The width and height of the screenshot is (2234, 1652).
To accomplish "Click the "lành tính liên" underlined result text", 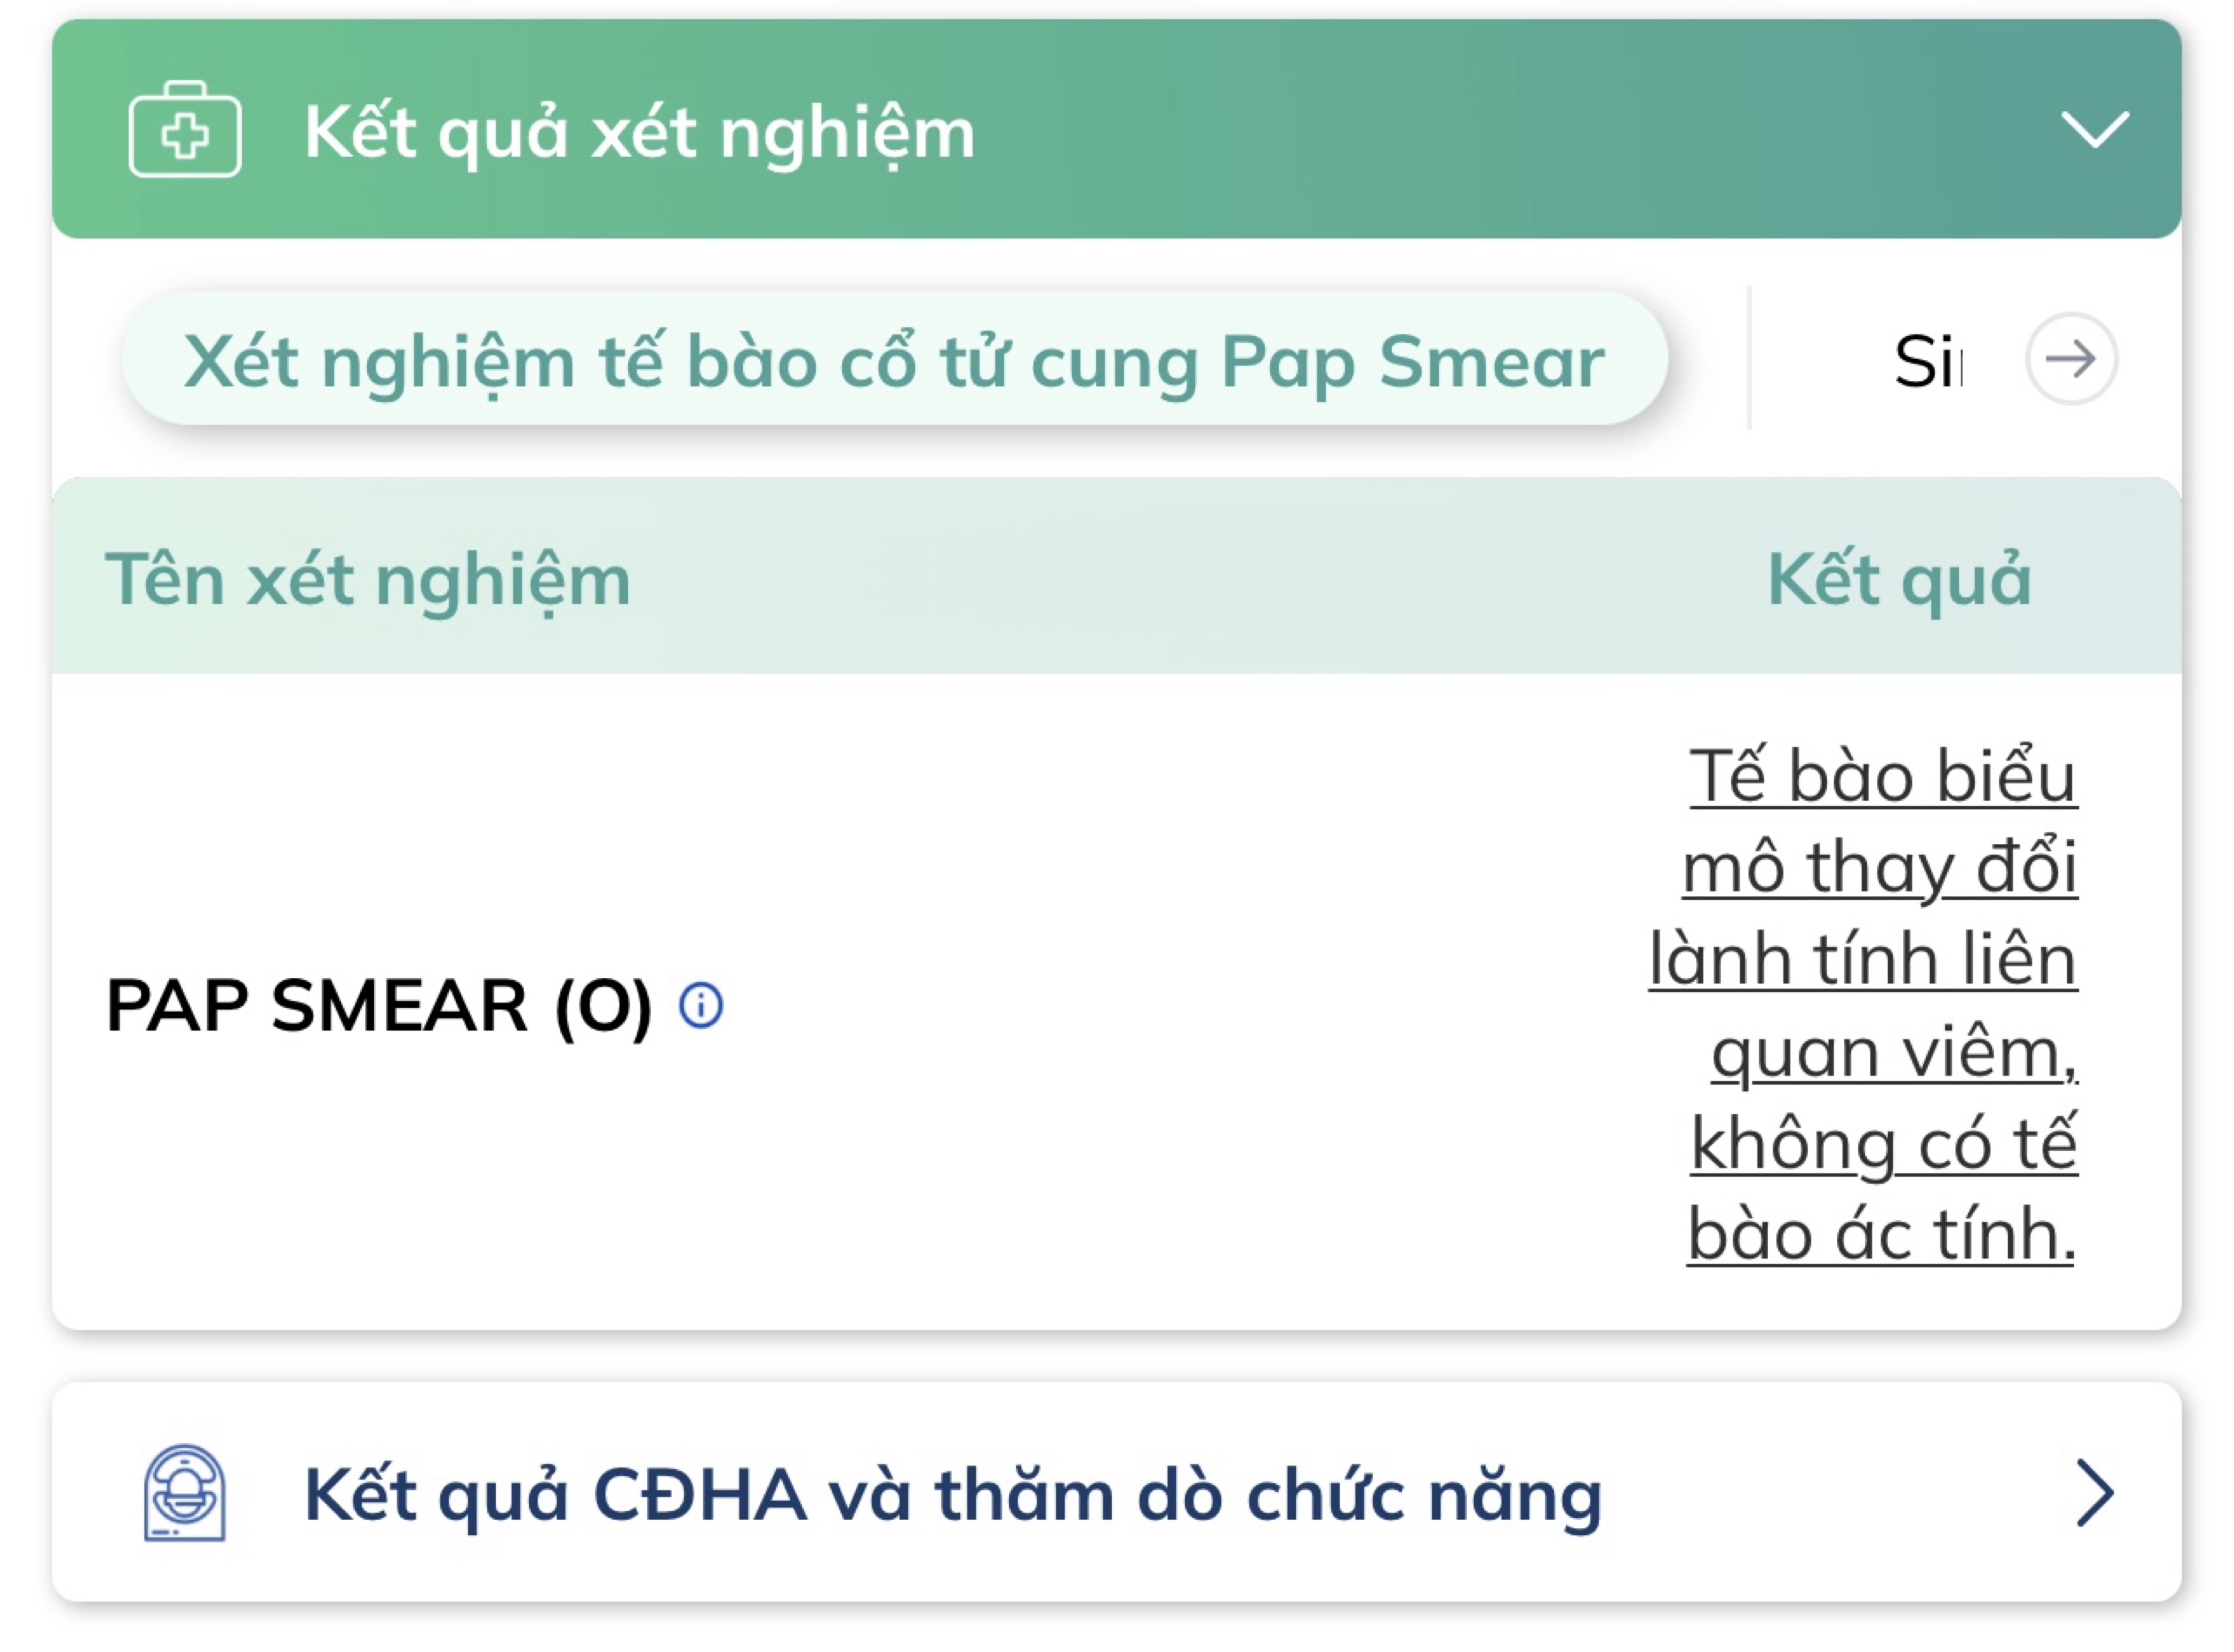I will (1862, 960).
